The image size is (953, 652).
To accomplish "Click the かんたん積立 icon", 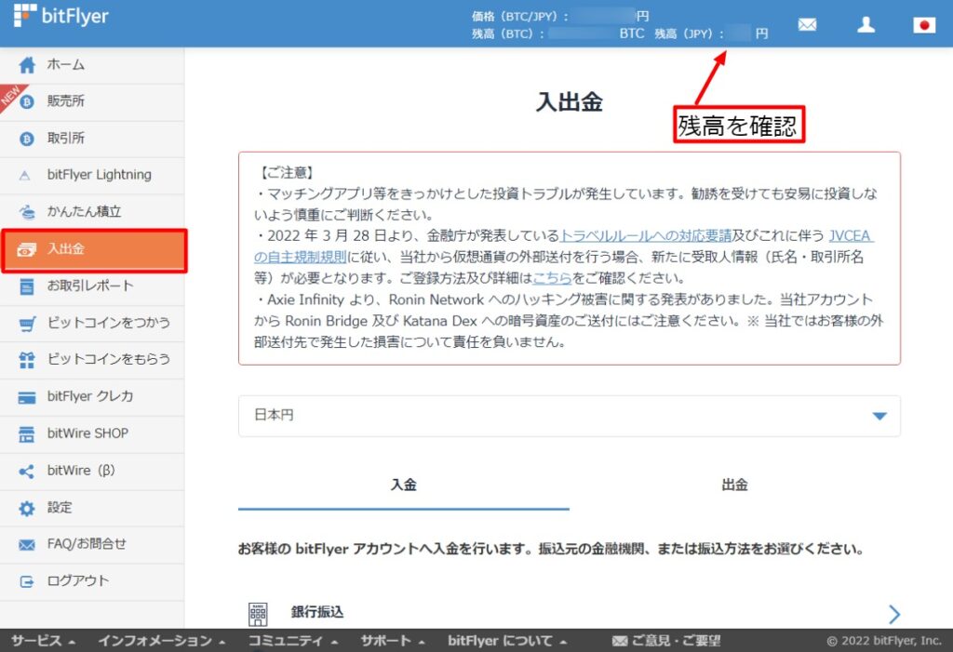I will (x=27, y=212).
